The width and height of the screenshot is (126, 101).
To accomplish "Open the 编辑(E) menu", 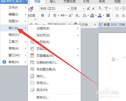I will tap(14, 14).
